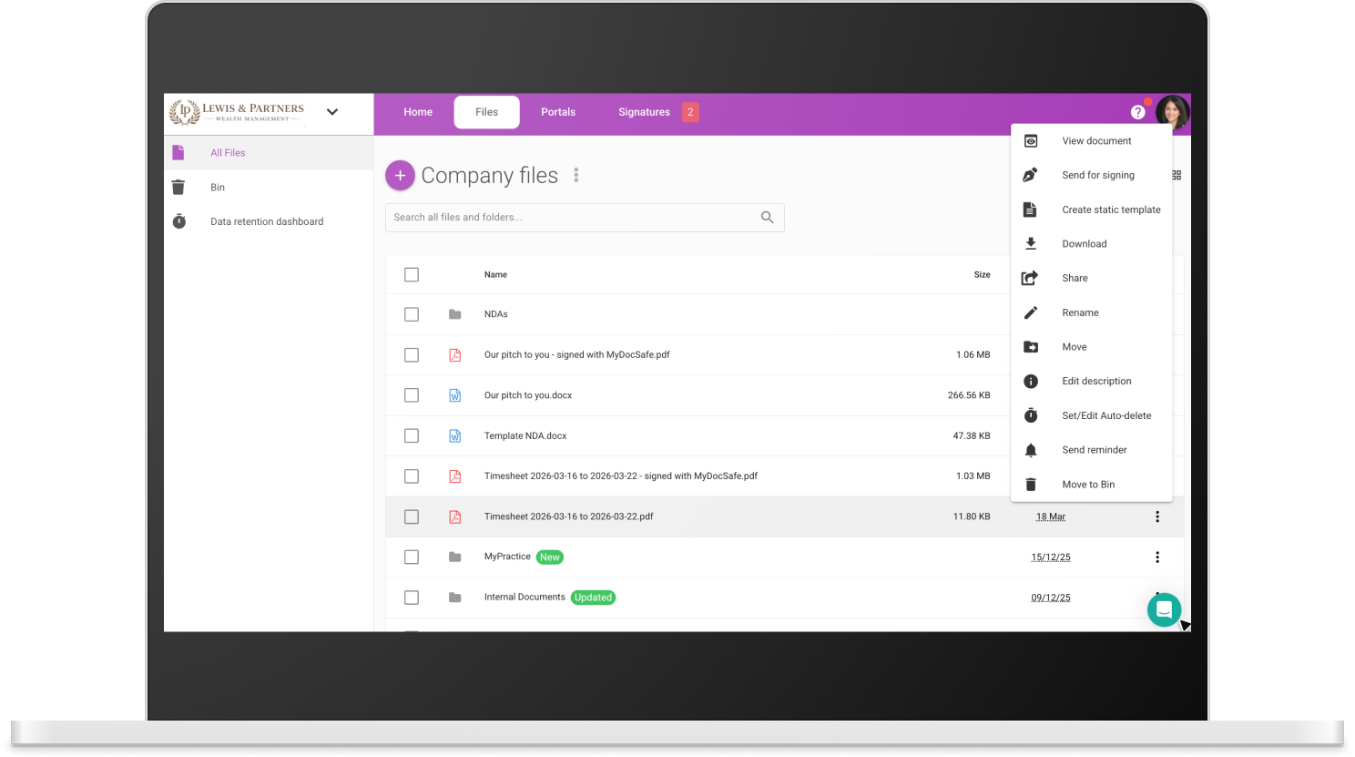Open the help question mark icon

pyautogui.click(x=1137, y=111)
